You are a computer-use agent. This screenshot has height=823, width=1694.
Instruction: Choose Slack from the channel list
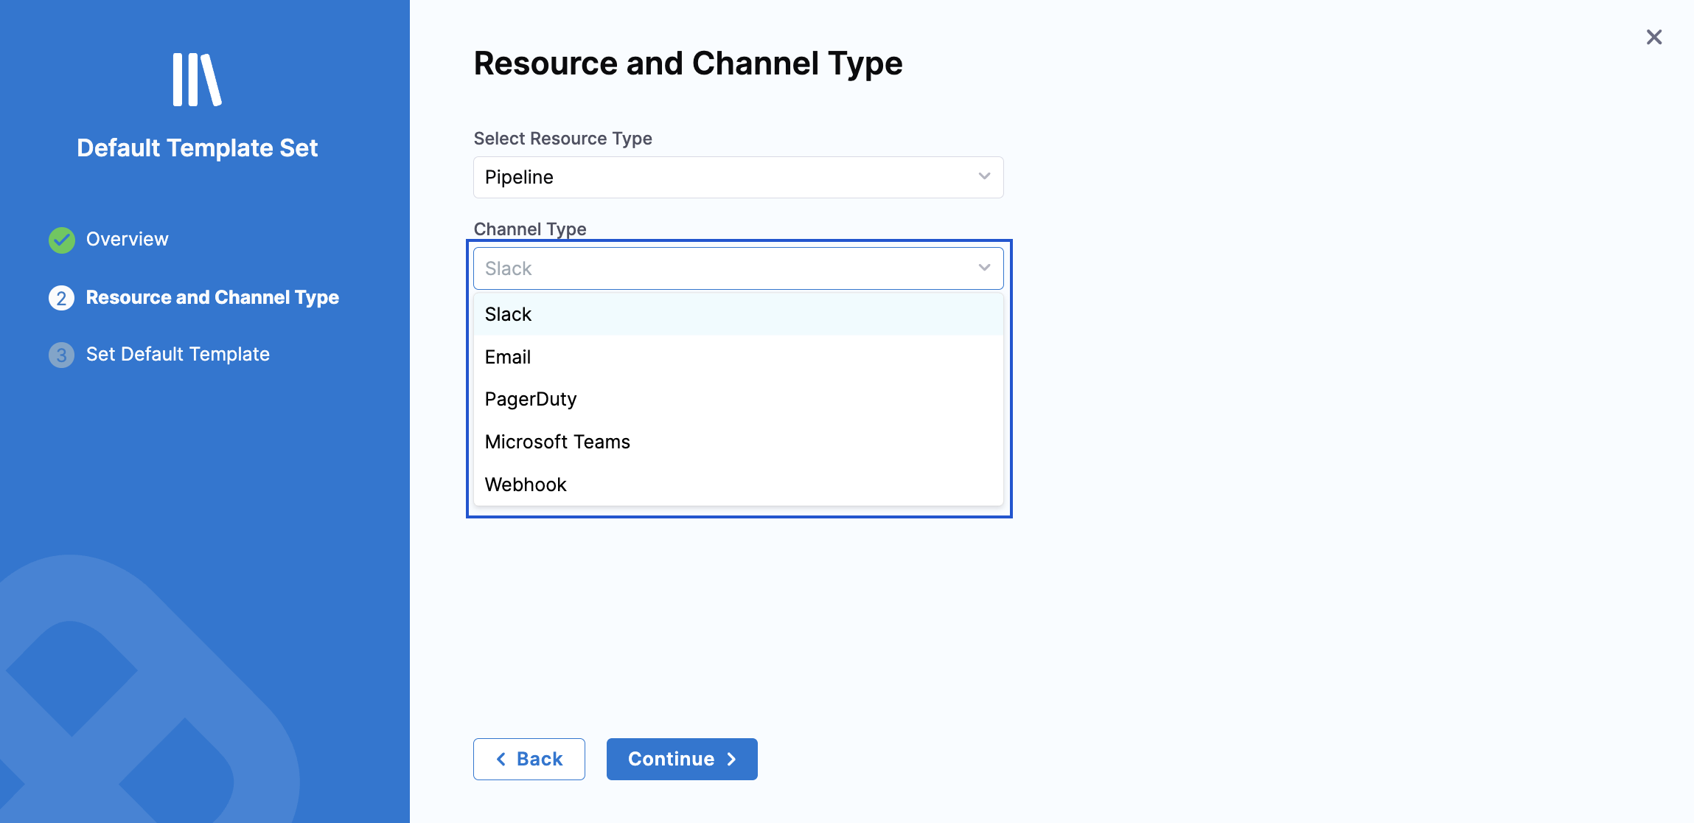(x=509, y=314)
